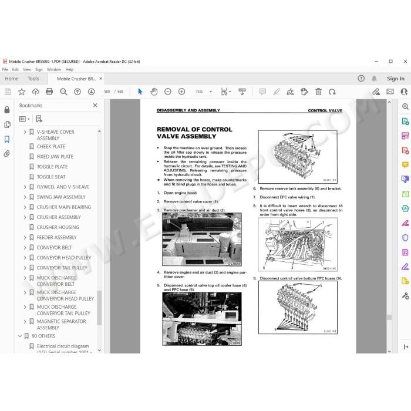This screenshot has width=411, height=411.
Task: Open the sign document tool
Action: (291, 92)
